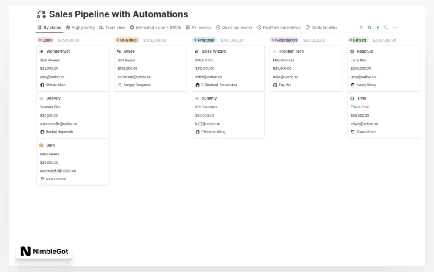
Task: Click the Boardly company icon
Action: pyautogui.click(x=42, y=98)
